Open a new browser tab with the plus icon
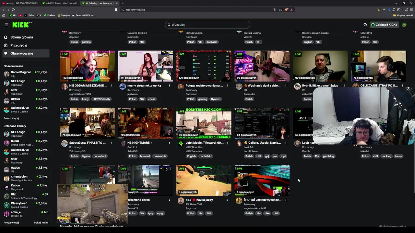 [x=123, y=3]
